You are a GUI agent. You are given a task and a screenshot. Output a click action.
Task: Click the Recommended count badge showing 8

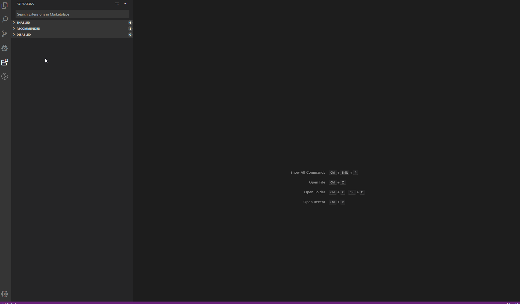coord(130,29)
